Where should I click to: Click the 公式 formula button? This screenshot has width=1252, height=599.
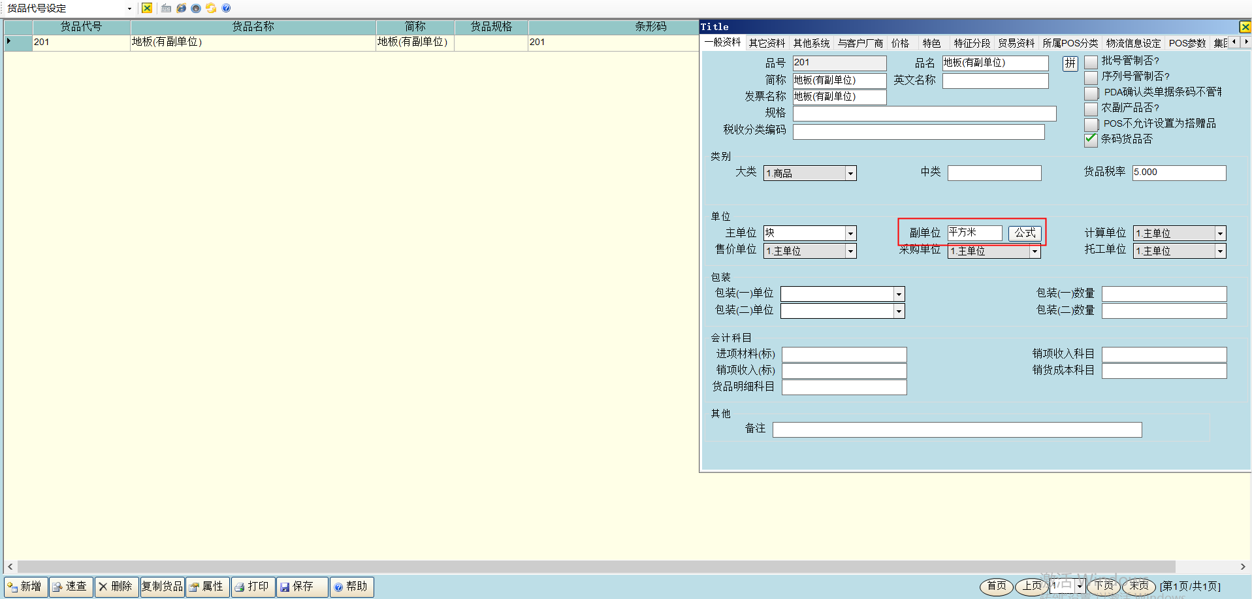pos(1025,233)
